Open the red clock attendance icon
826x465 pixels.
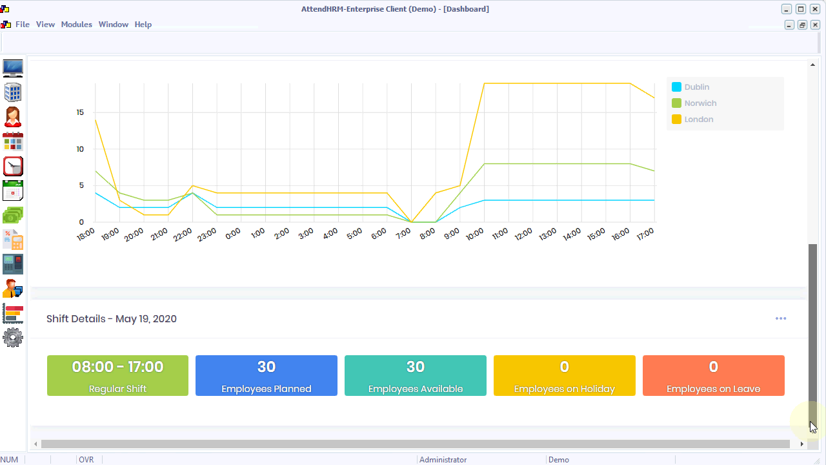(x=13, y=166)
